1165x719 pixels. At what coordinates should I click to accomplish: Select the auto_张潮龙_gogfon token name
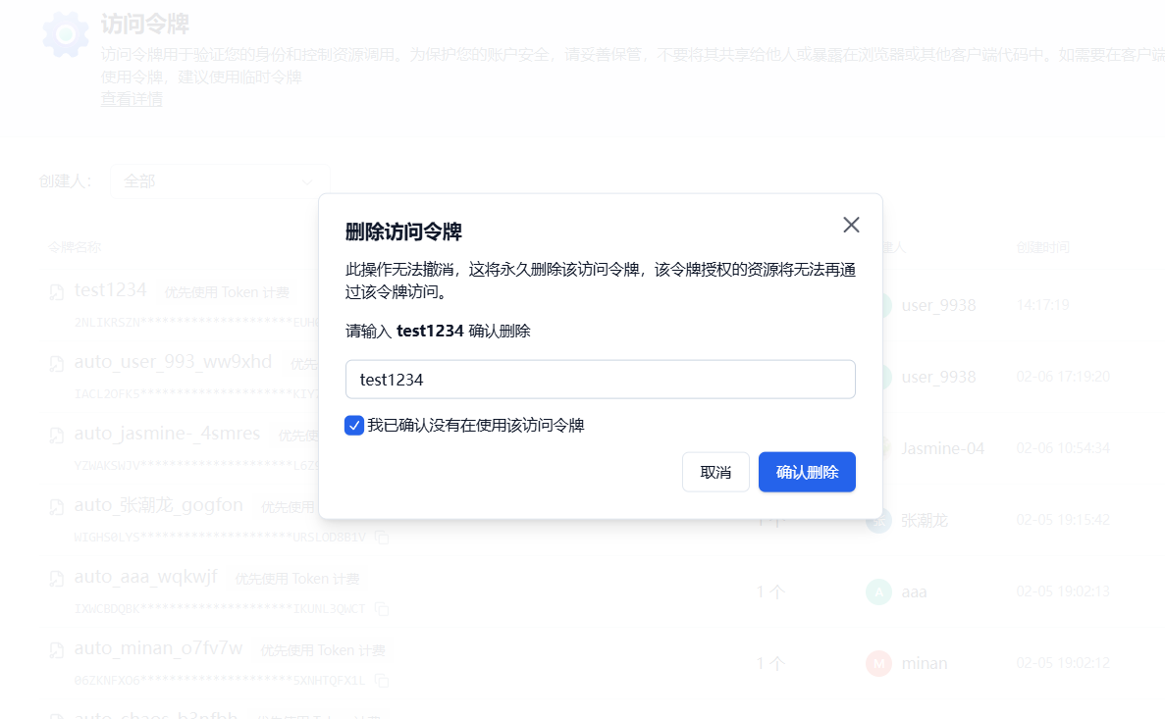(158, 505)
